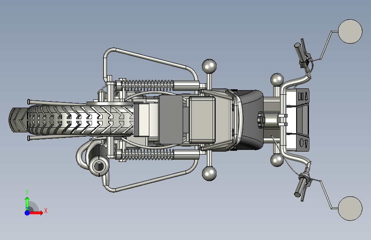This screenshot has width=371, height=240.
Task: Select the round exhaust muffler outlet
Action: pyautogui.click(x=99, y=166)
